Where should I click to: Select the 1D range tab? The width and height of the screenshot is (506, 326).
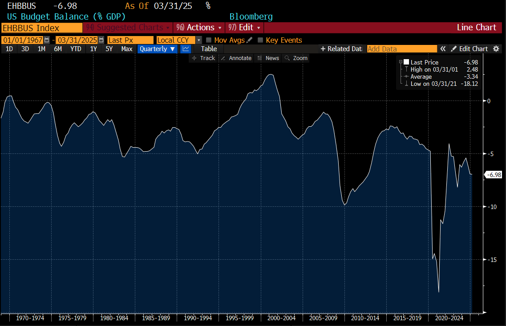(9, 48)
